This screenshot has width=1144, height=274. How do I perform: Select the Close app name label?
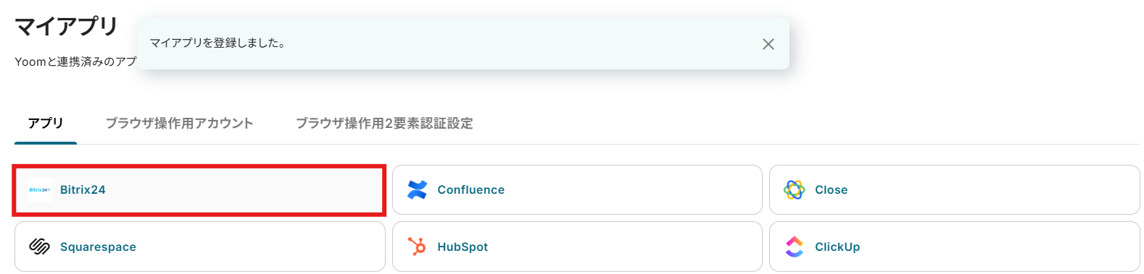pyautogui.click(x=831, y=190)
